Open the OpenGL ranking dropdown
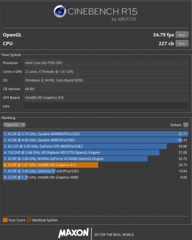 pyautogui.click(x=15, y=125)
